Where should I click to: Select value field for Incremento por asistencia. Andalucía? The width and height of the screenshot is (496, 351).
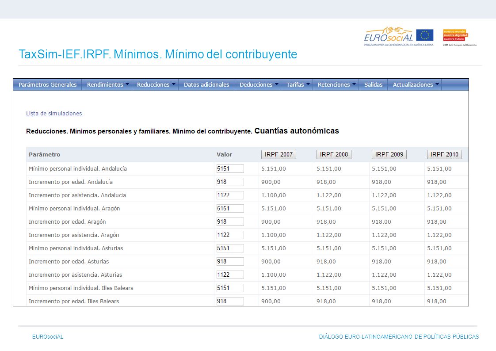coord(230,195)
